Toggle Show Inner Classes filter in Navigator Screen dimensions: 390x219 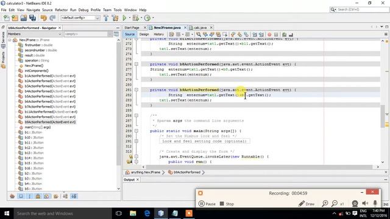point(46,196)
